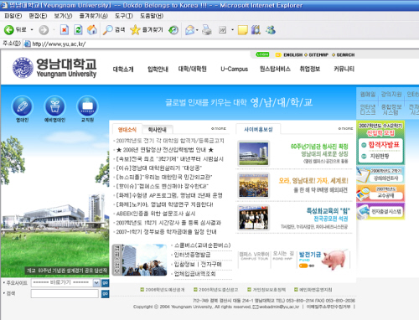419x320 pixels.
Task: Open the Search magnifier toolbar button
Action: (x=114, y=30)
